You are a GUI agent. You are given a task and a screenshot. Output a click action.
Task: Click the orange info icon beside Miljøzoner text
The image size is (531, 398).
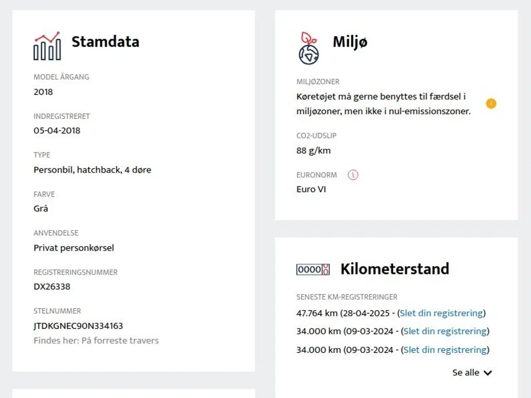tap(491, 104)
